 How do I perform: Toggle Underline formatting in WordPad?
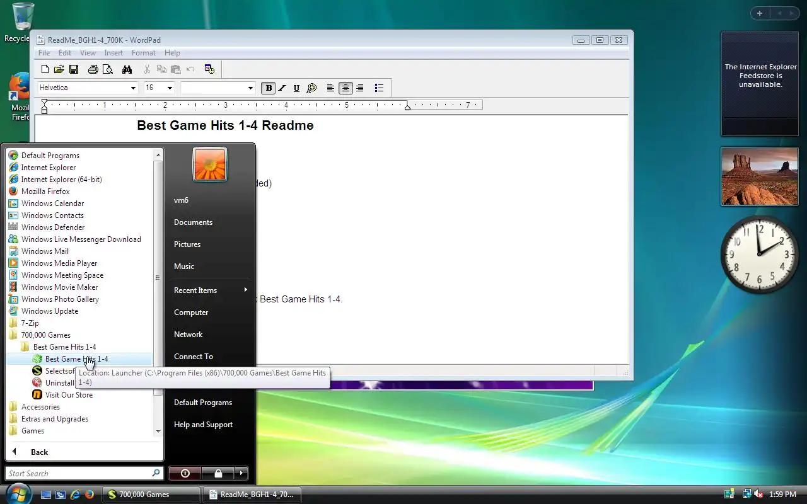pos(296,88)
